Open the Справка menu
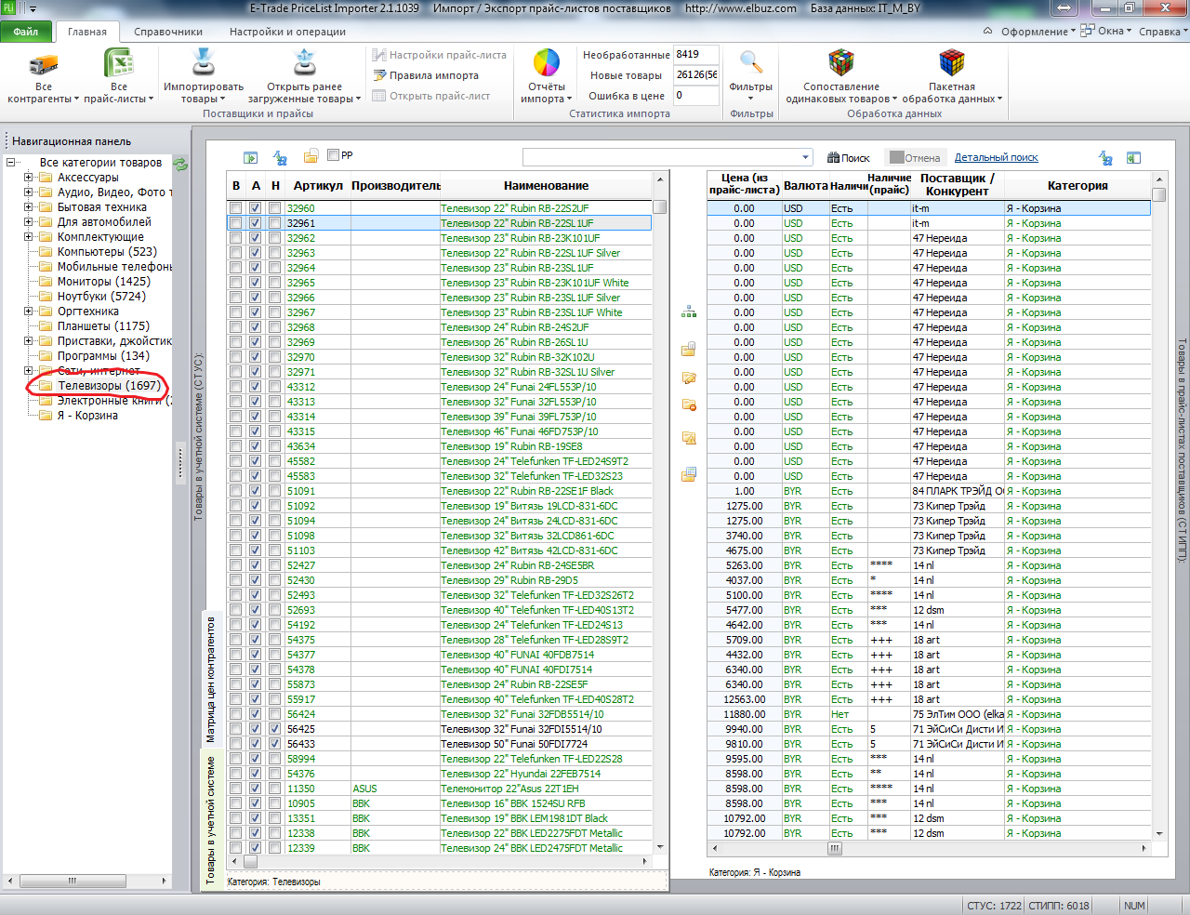Image resolution: width=1190 pixels, height=915 pixels. pyautogui.click(x=1162, y=32)
